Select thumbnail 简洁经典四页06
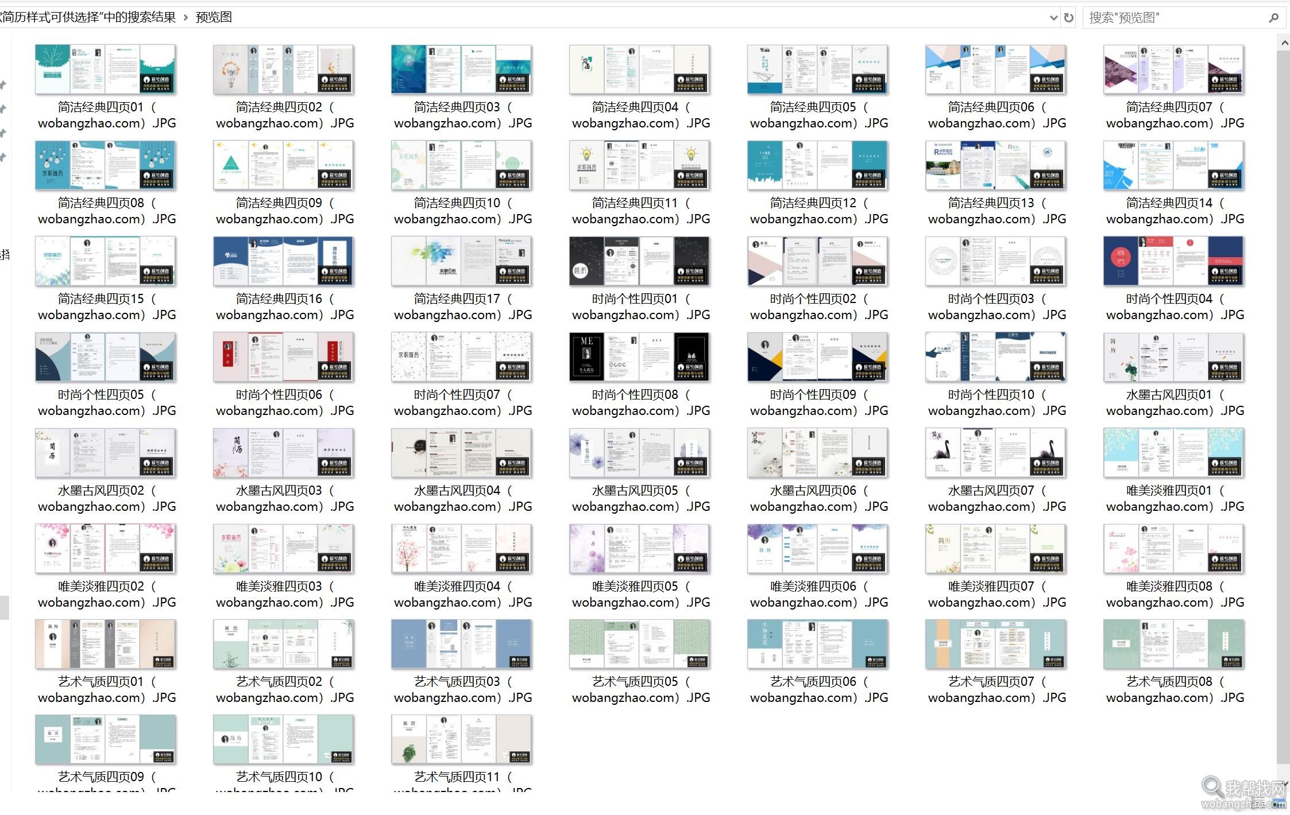 pos(996,69)
